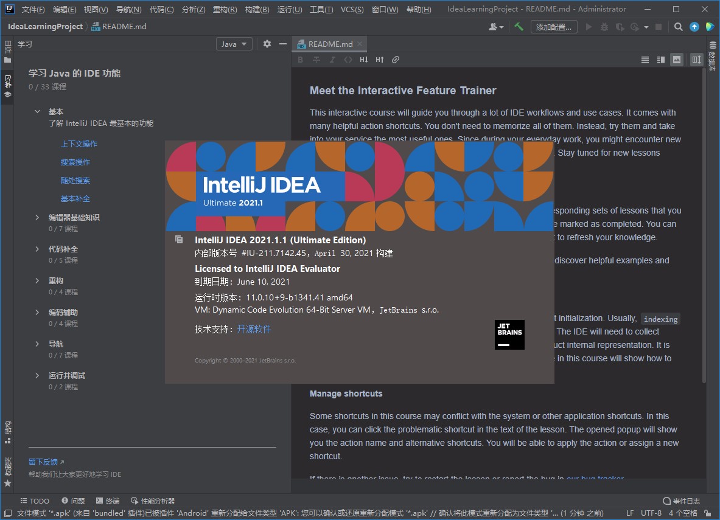Open the 性能分析器 panel
The image size is (720, 520).
pyautogui.click(x=152, y=501)
